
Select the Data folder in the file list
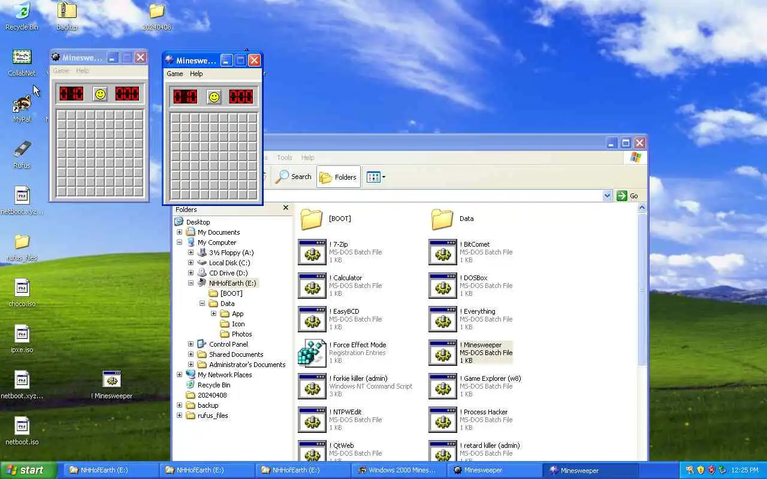[x=452, y=219]
